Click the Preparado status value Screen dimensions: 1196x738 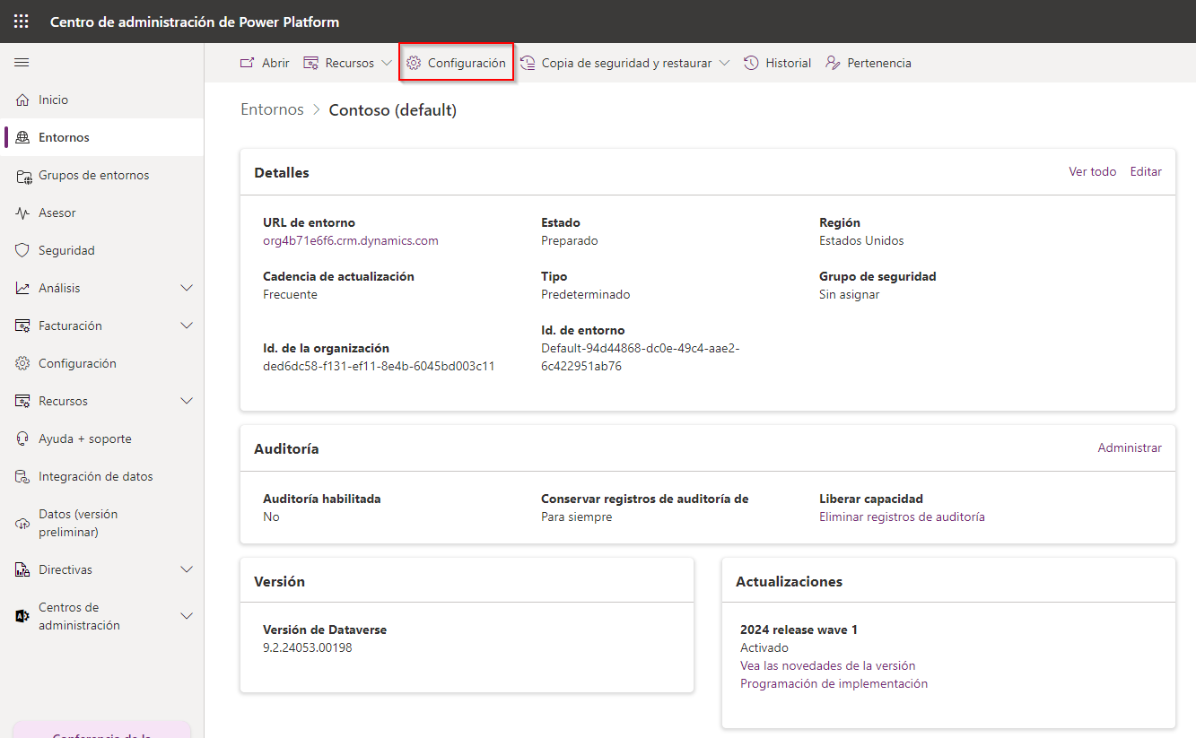[x=570, y=240]
